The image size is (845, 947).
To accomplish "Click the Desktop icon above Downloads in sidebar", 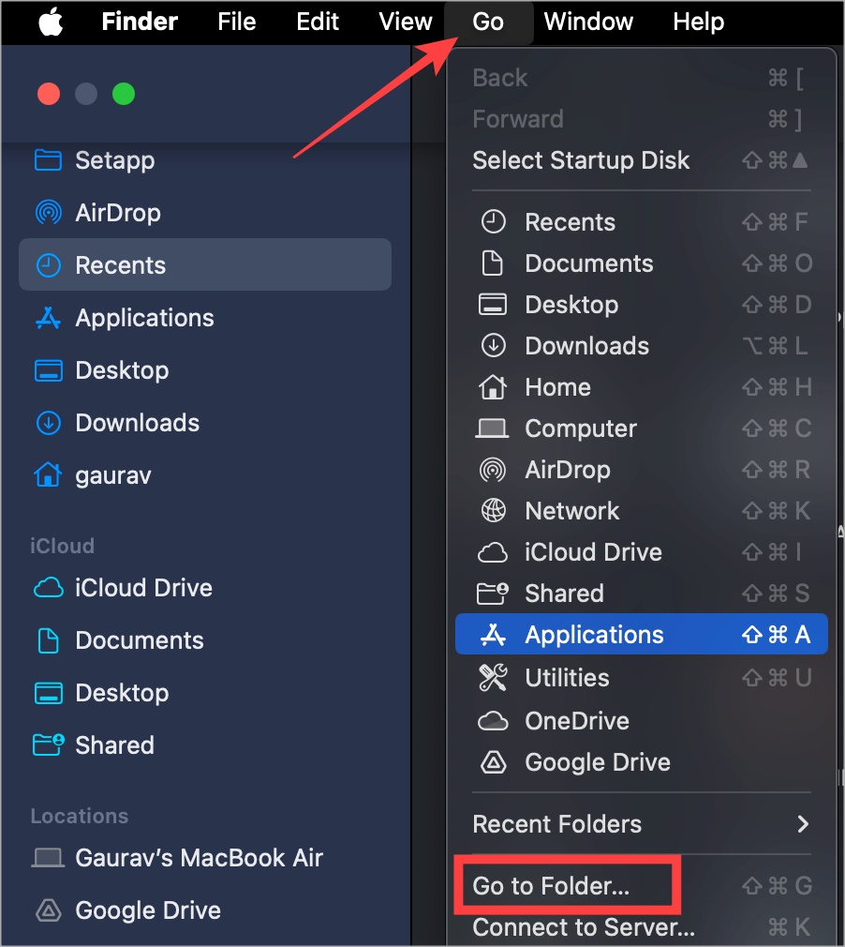I will pyautogui.click(x=49, y=370).
